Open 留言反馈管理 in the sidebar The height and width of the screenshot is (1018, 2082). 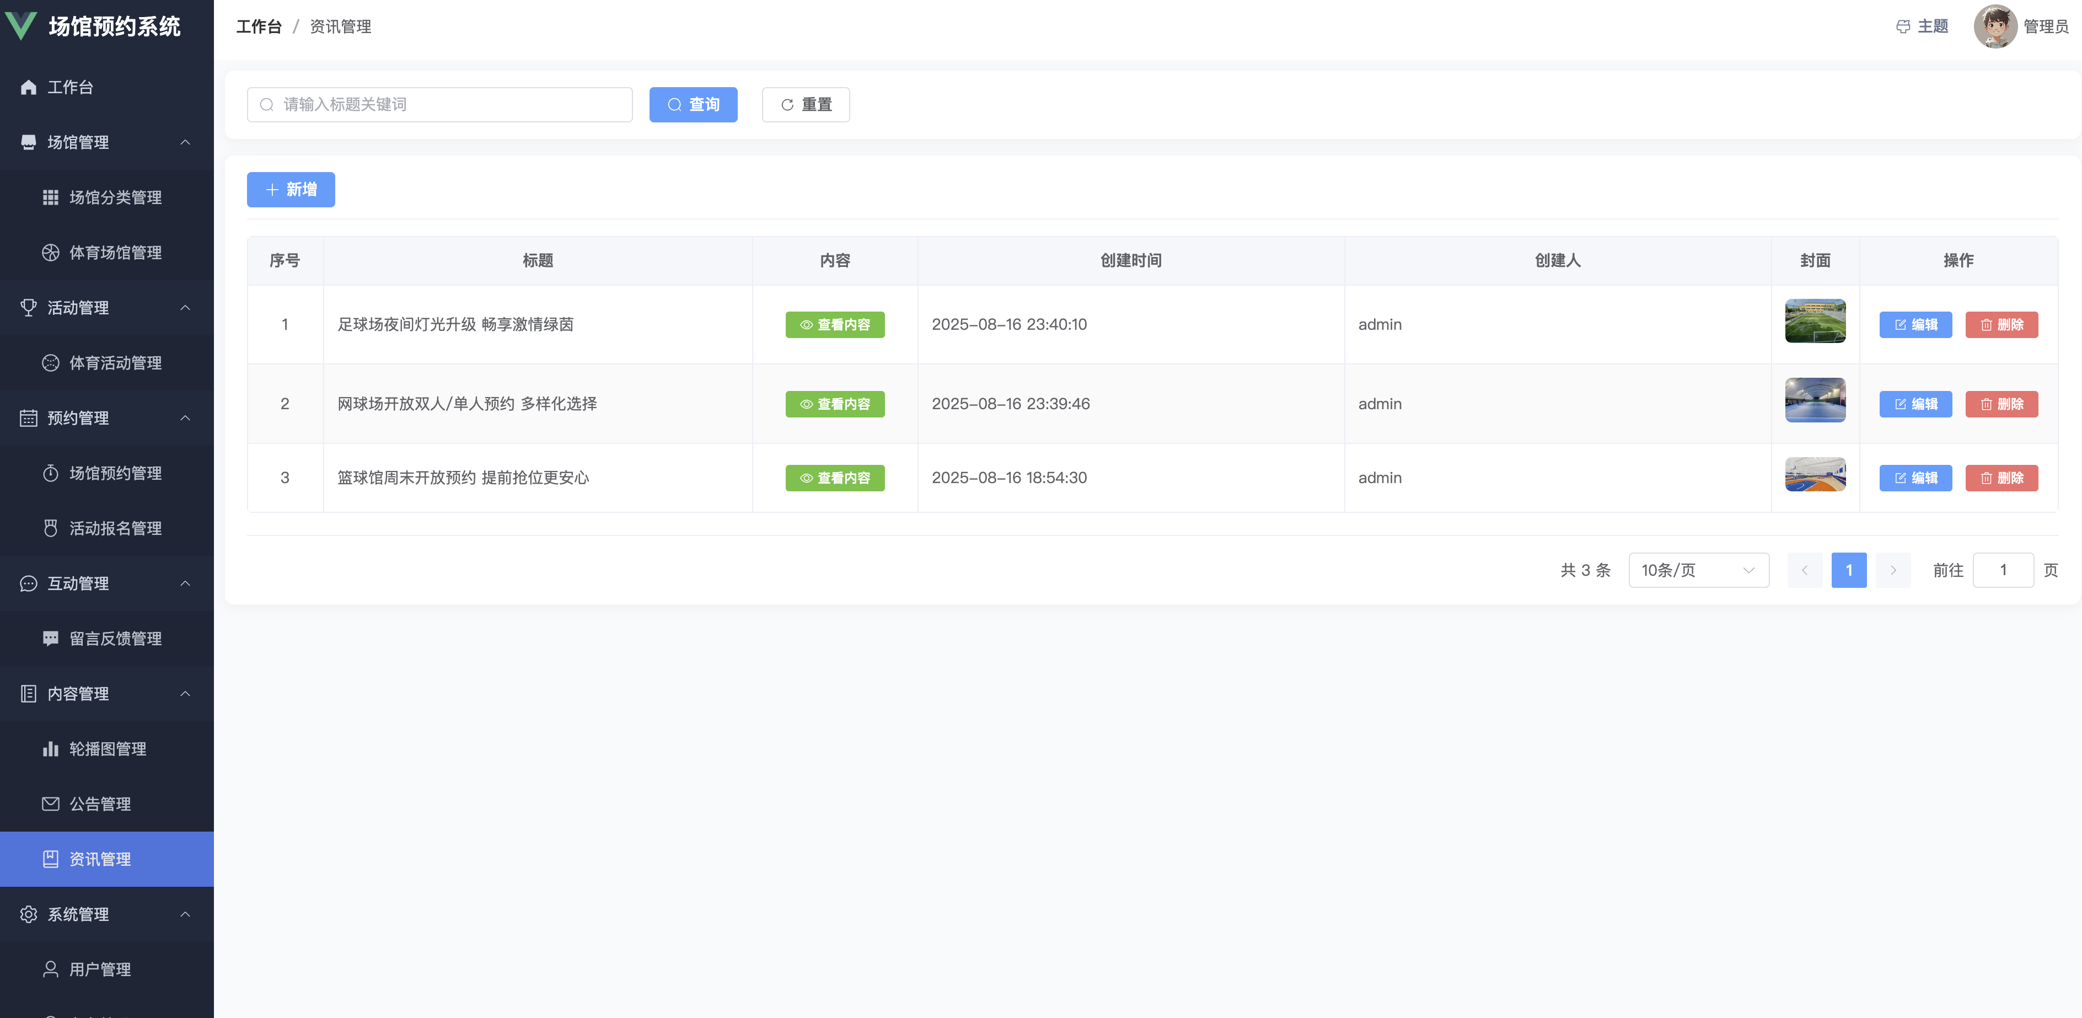115,639
